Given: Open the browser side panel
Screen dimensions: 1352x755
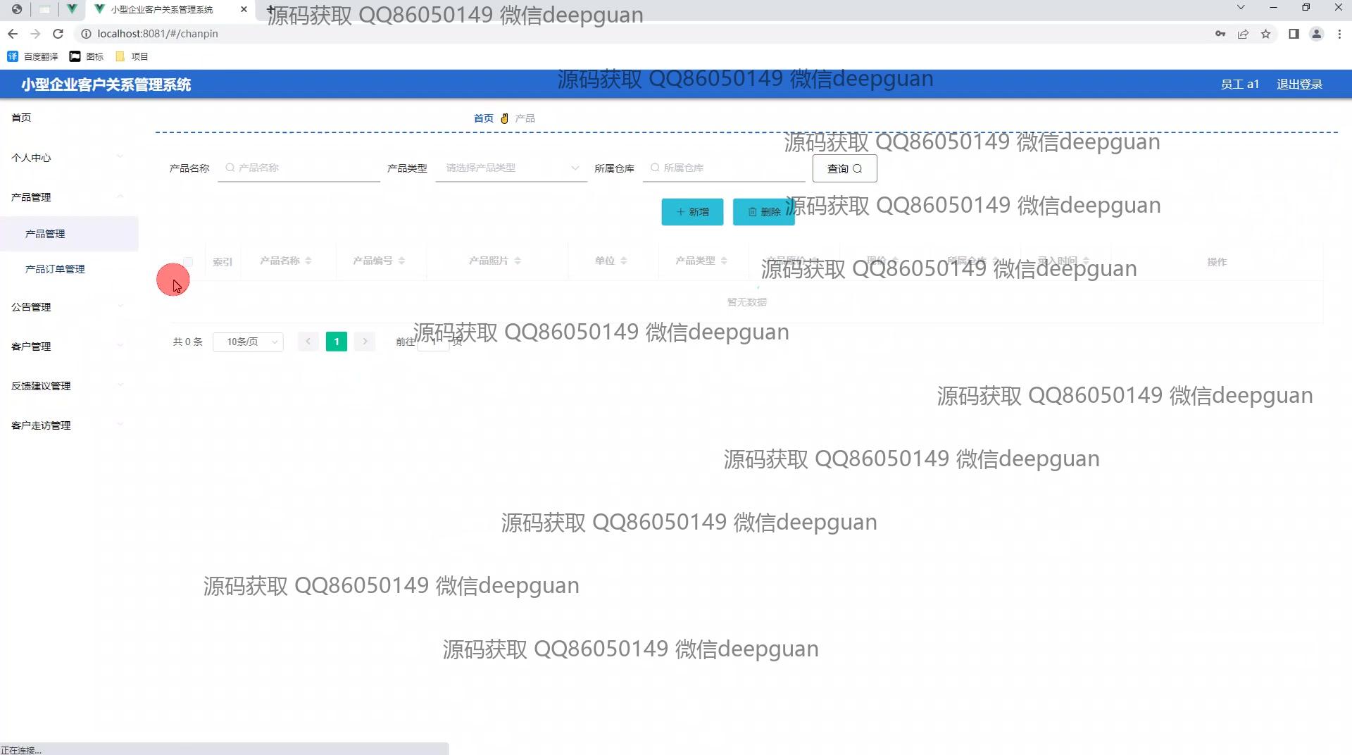Looking at the screenshot, I should click(1294, 34).
